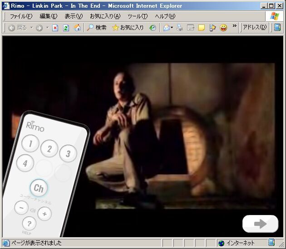The width and height of the screenshot is (286, 249).
Task: Select channel 2 on Rimo remote
Action: tap(49, 149)
